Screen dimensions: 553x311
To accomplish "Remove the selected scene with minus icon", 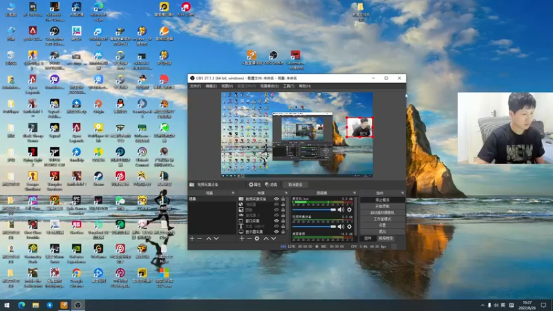I will click(x=200, y=238).
